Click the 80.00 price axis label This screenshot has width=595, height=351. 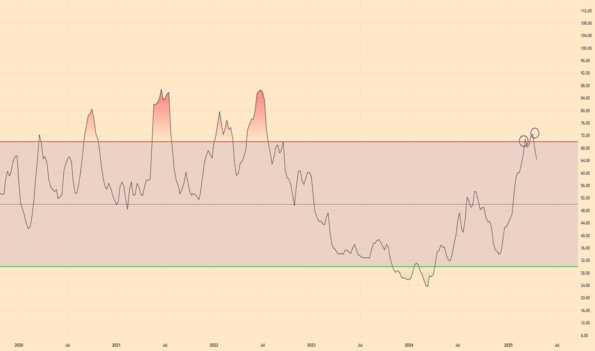point(586,111)
